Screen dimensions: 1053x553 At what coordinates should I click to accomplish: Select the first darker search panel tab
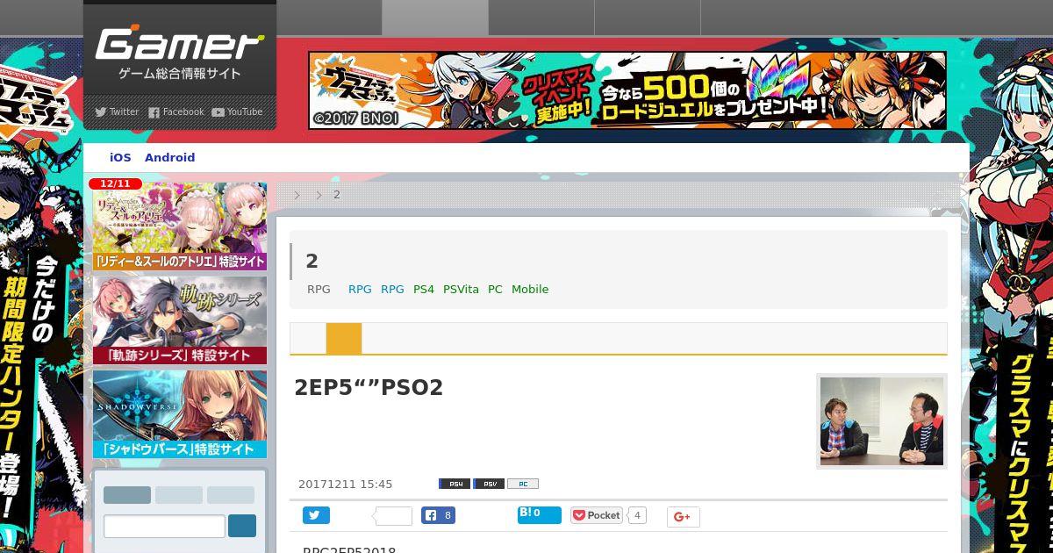(x=127, y=495)
